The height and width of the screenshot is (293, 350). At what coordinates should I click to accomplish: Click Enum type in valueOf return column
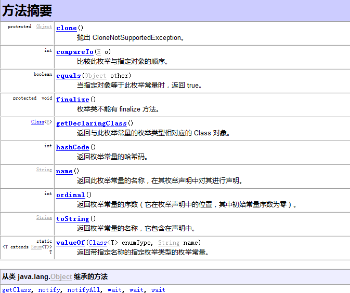[36, 247]
